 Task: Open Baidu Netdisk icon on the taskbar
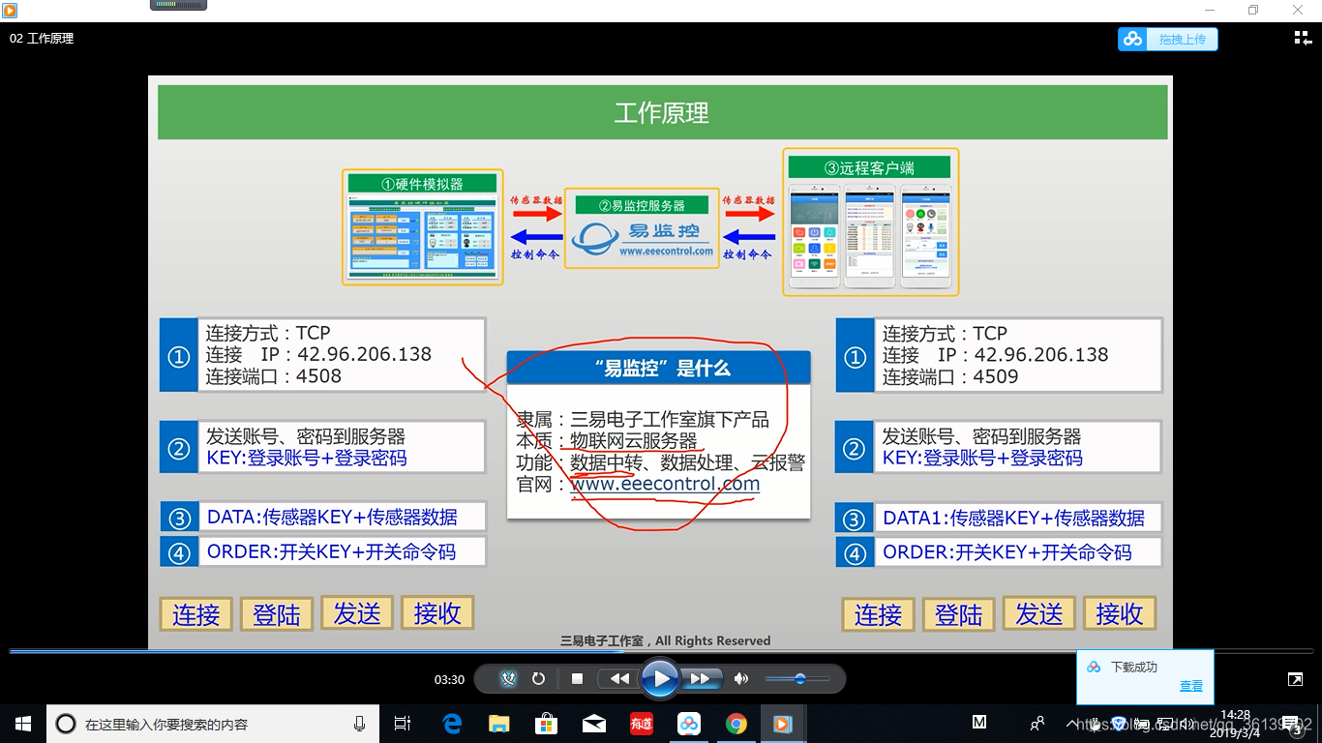(x=689, y=724)
